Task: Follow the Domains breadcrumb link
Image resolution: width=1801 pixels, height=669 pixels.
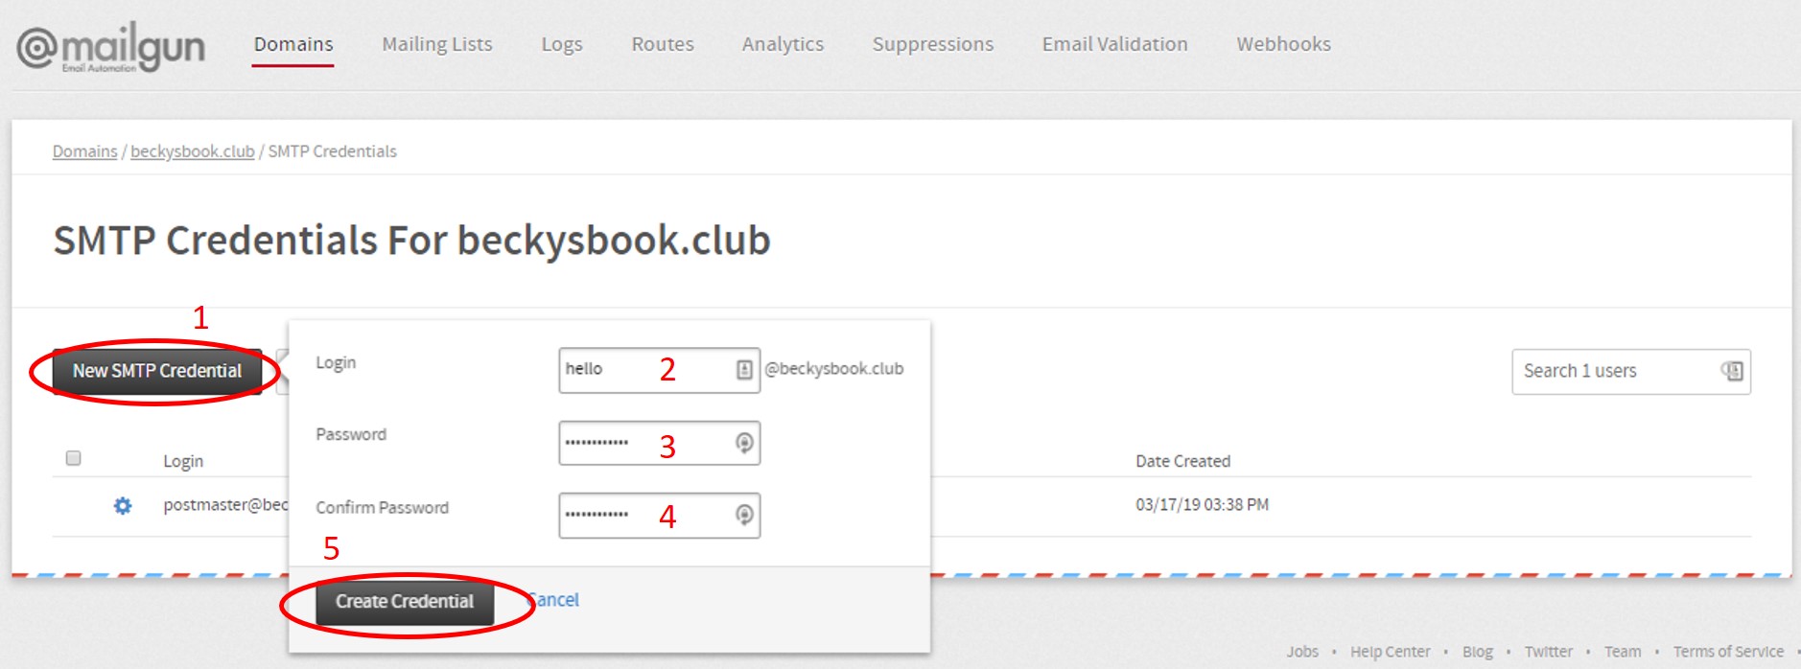Action: coord(84,151)
